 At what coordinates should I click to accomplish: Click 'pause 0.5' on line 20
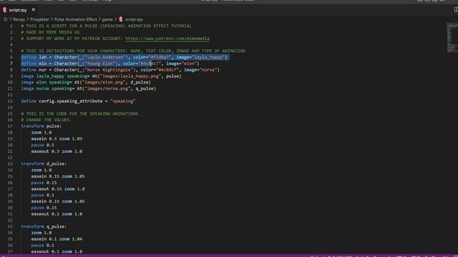(x=43, y=145)
